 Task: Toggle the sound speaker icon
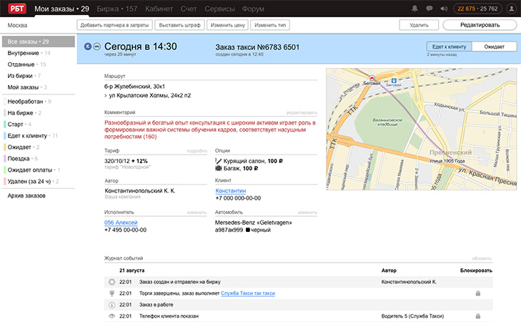click(x=444, y=9)
